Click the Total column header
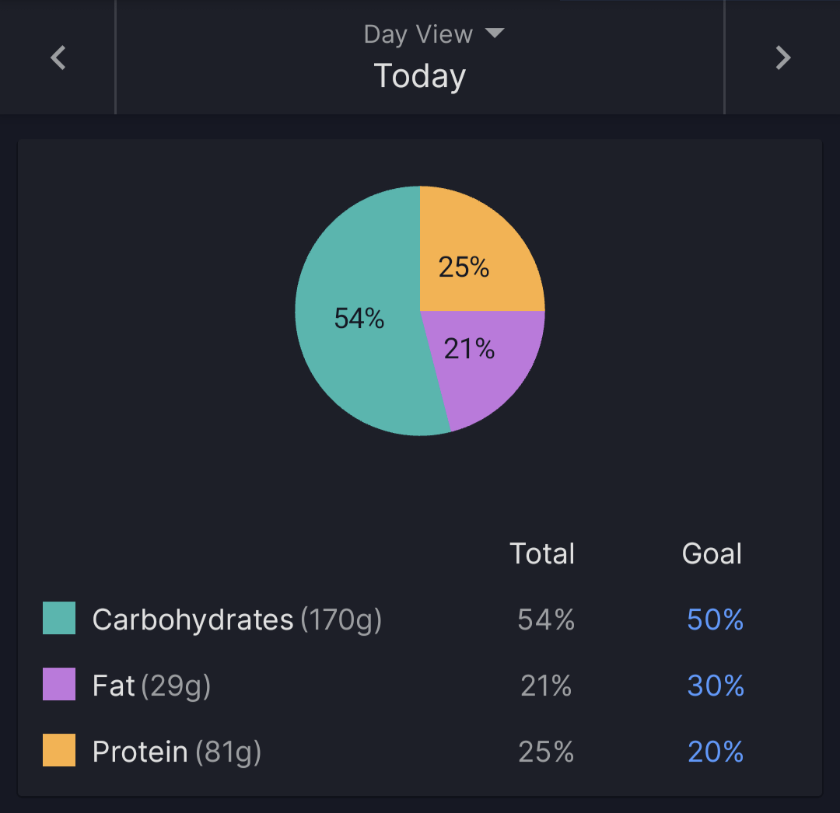This screenshot has height=813, width=840. point(542,553)
